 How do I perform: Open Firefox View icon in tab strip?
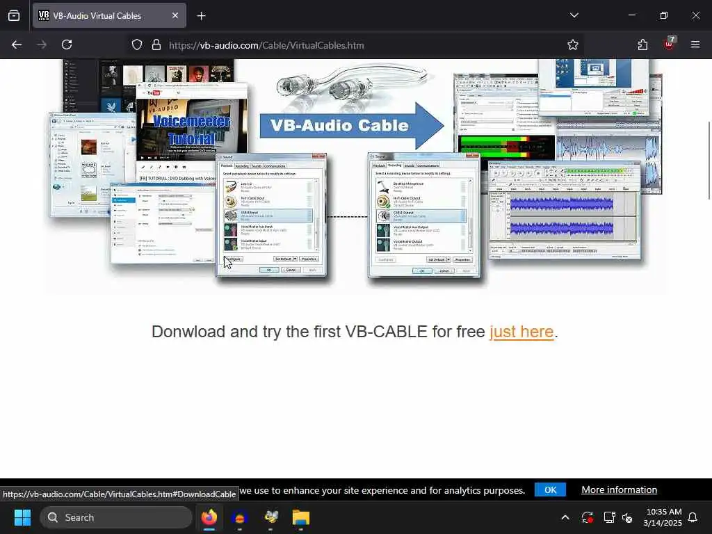[x=14, y=16]
